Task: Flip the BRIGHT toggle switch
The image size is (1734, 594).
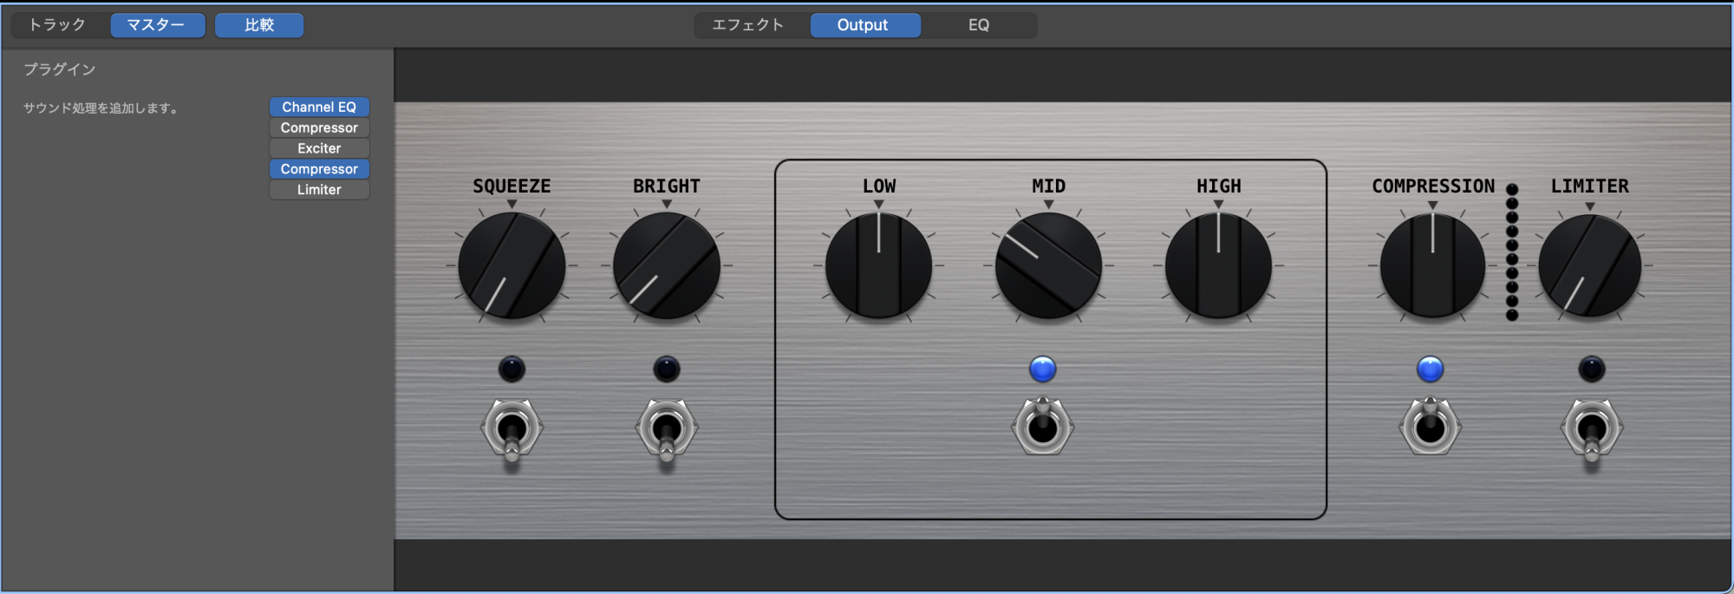Action: tap(667, 430)
